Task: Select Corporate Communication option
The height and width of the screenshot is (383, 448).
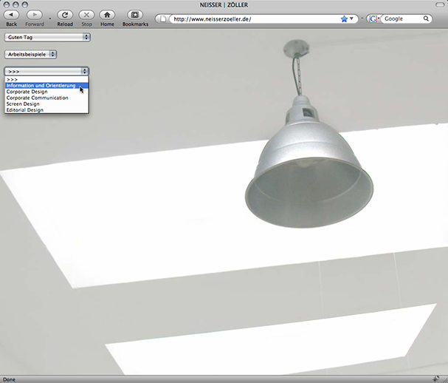Action: [x=37, y=98]
